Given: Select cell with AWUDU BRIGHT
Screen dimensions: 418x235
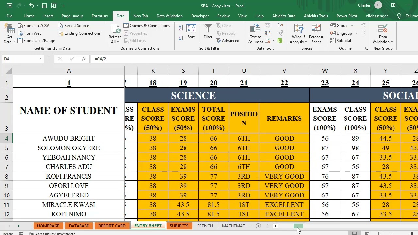Looking at the screenshot, I should tap(69, 138).
